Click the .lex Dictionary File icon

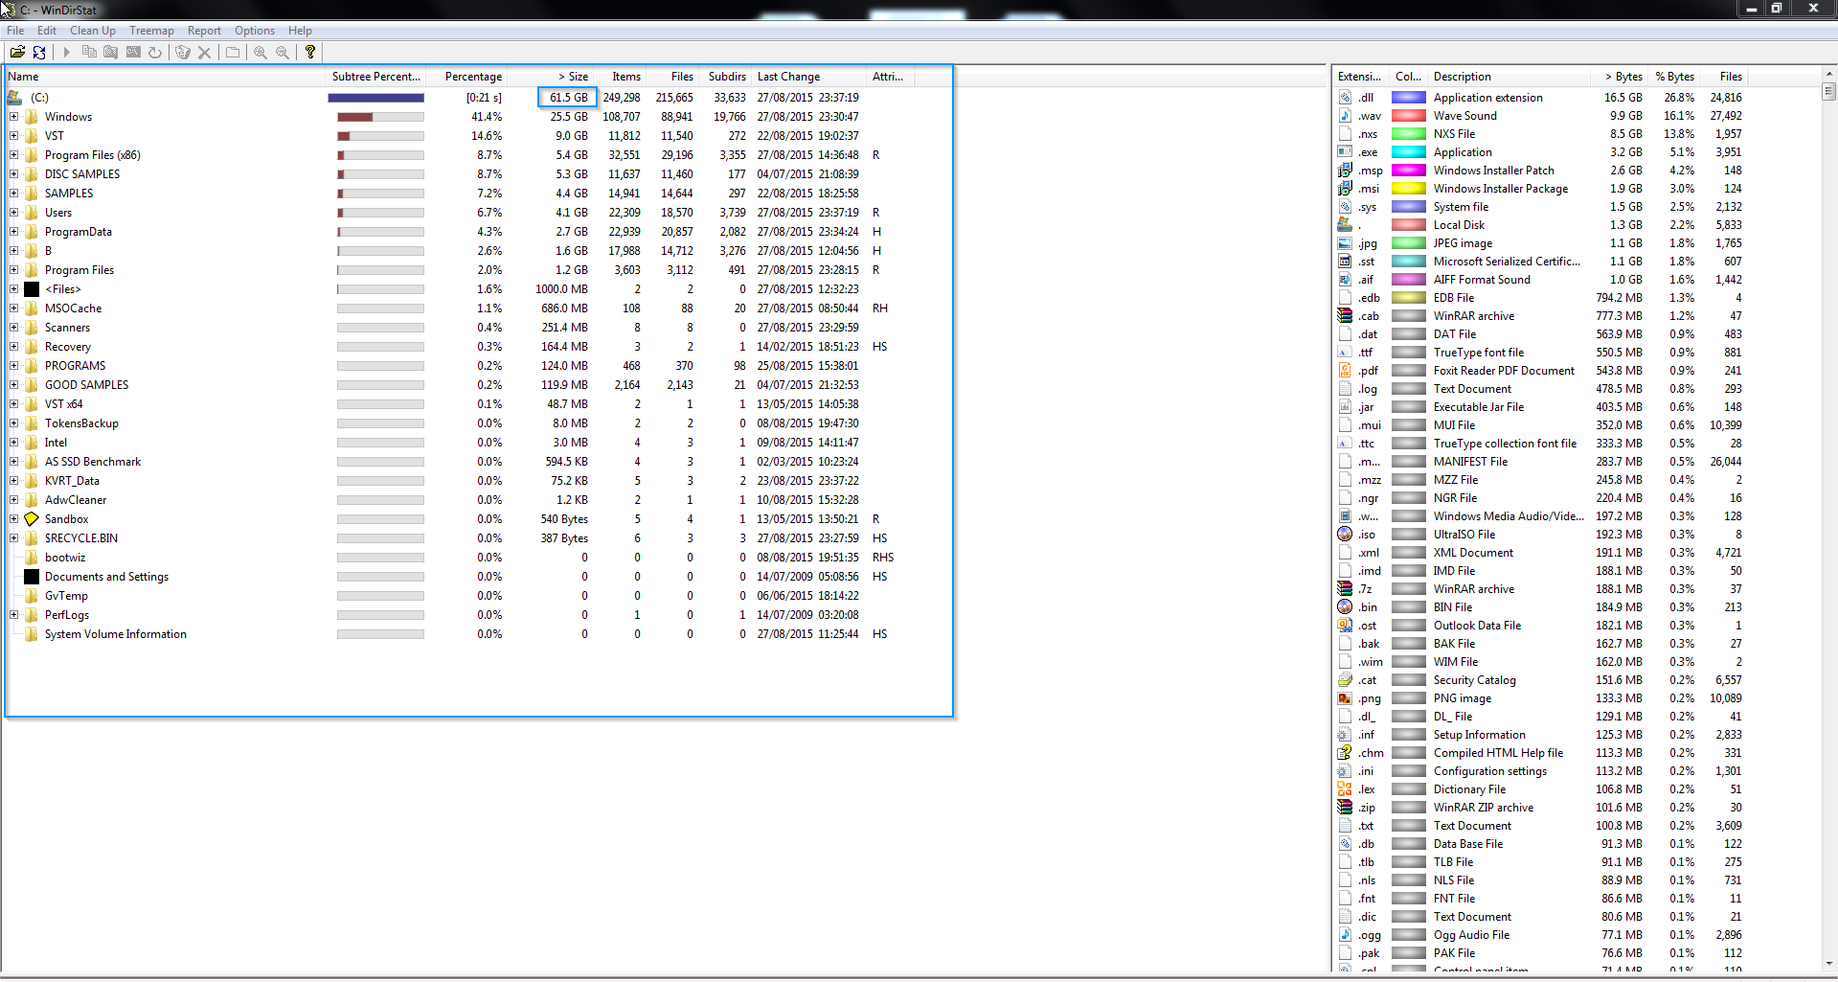coord(1345,789)
